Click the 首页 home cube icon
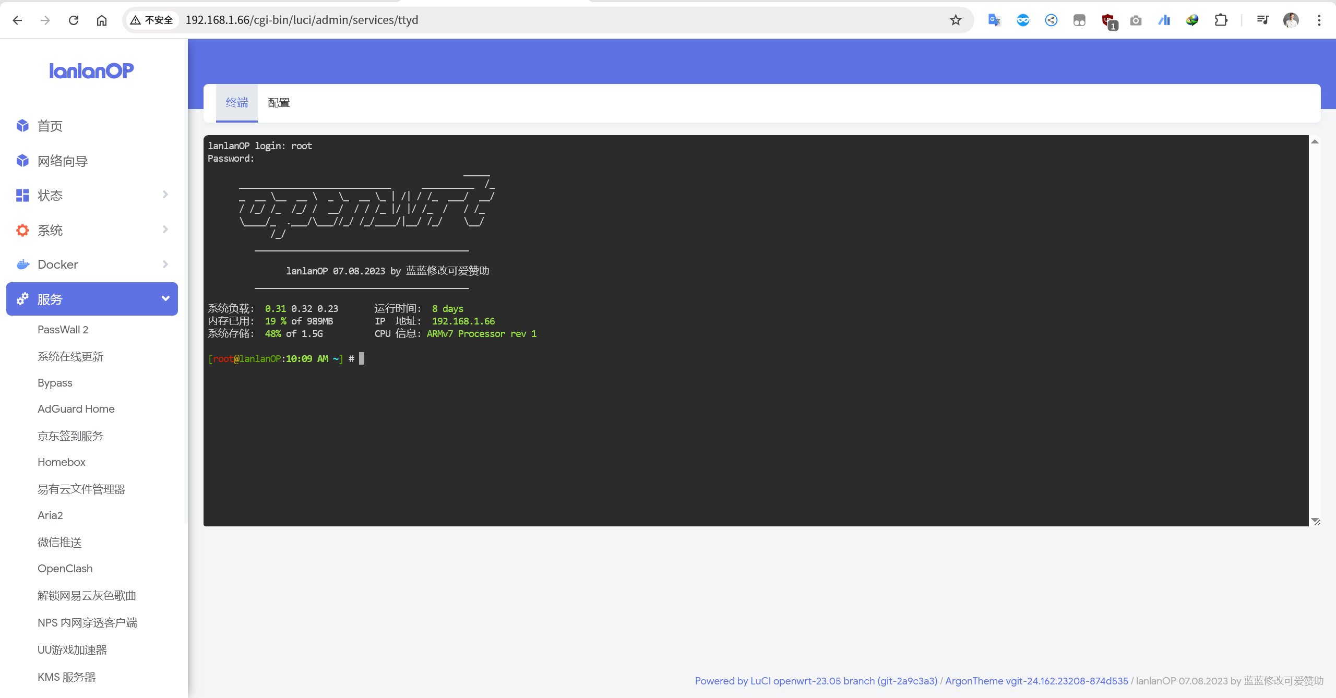 (22, 126)
